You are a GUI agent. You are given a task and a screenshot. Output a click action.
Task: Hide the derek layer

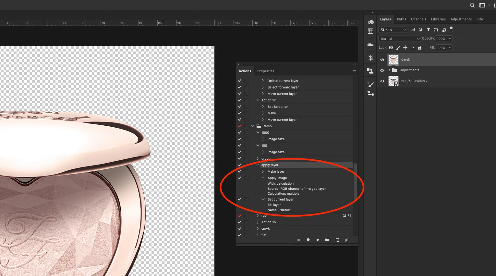[x=382, y=60]
